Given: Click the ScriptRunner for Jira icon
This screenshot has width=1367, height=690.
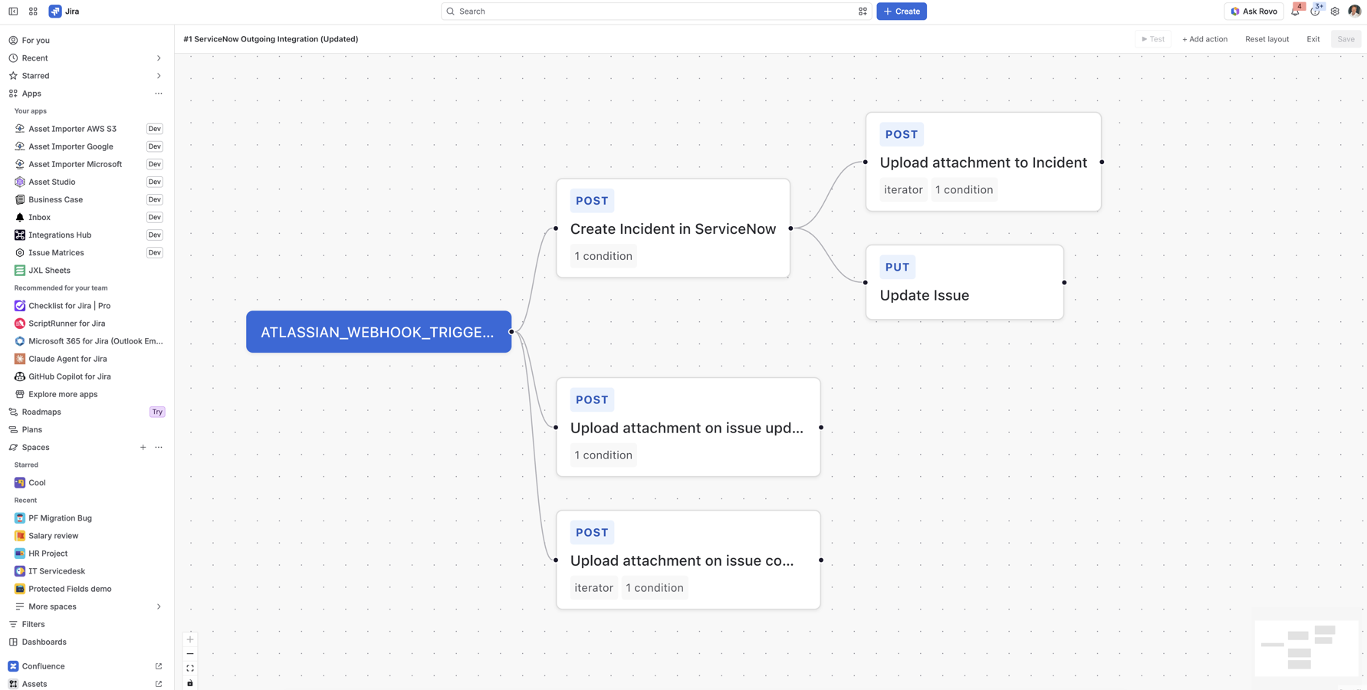Looking at the screenshot, I should click(x=20, y=324).
